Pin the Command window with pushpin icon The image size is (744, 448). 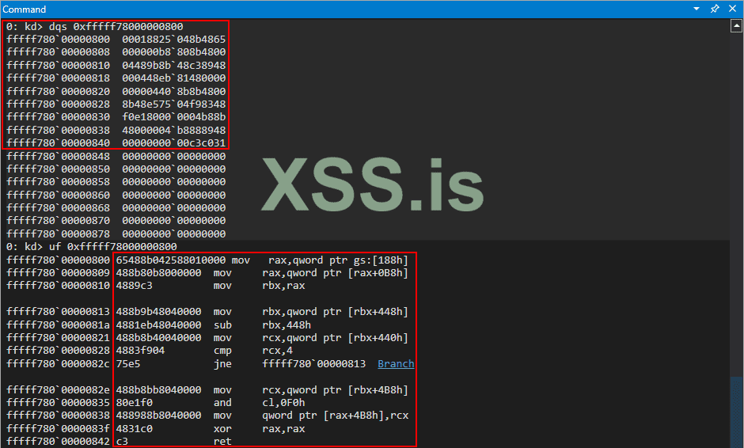[715, 9]
